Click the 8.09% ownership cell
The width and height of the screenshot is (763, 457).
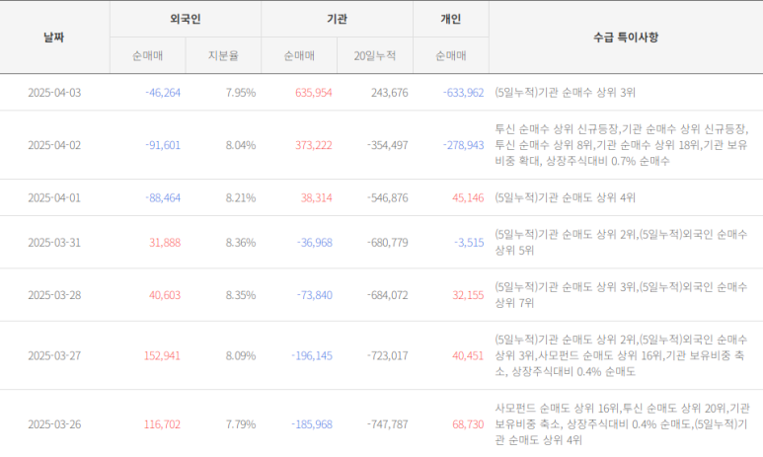(x=241, y=355)
